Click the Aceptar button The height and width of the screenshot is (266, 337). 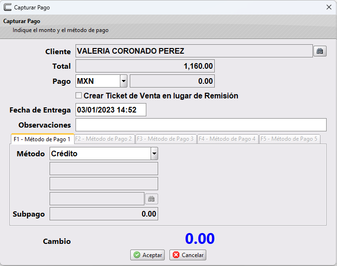[147, 255]
